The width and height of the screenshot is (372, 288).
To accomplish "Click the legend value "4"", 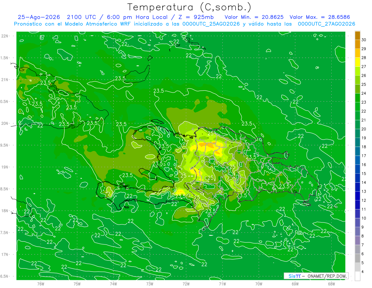I will pyautogui.click(x=363, y=272).
